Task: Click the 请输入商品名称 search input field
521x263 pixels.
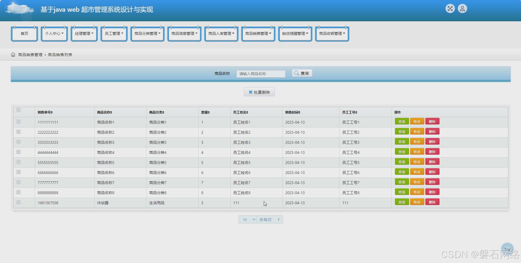Action: (260, 74)
